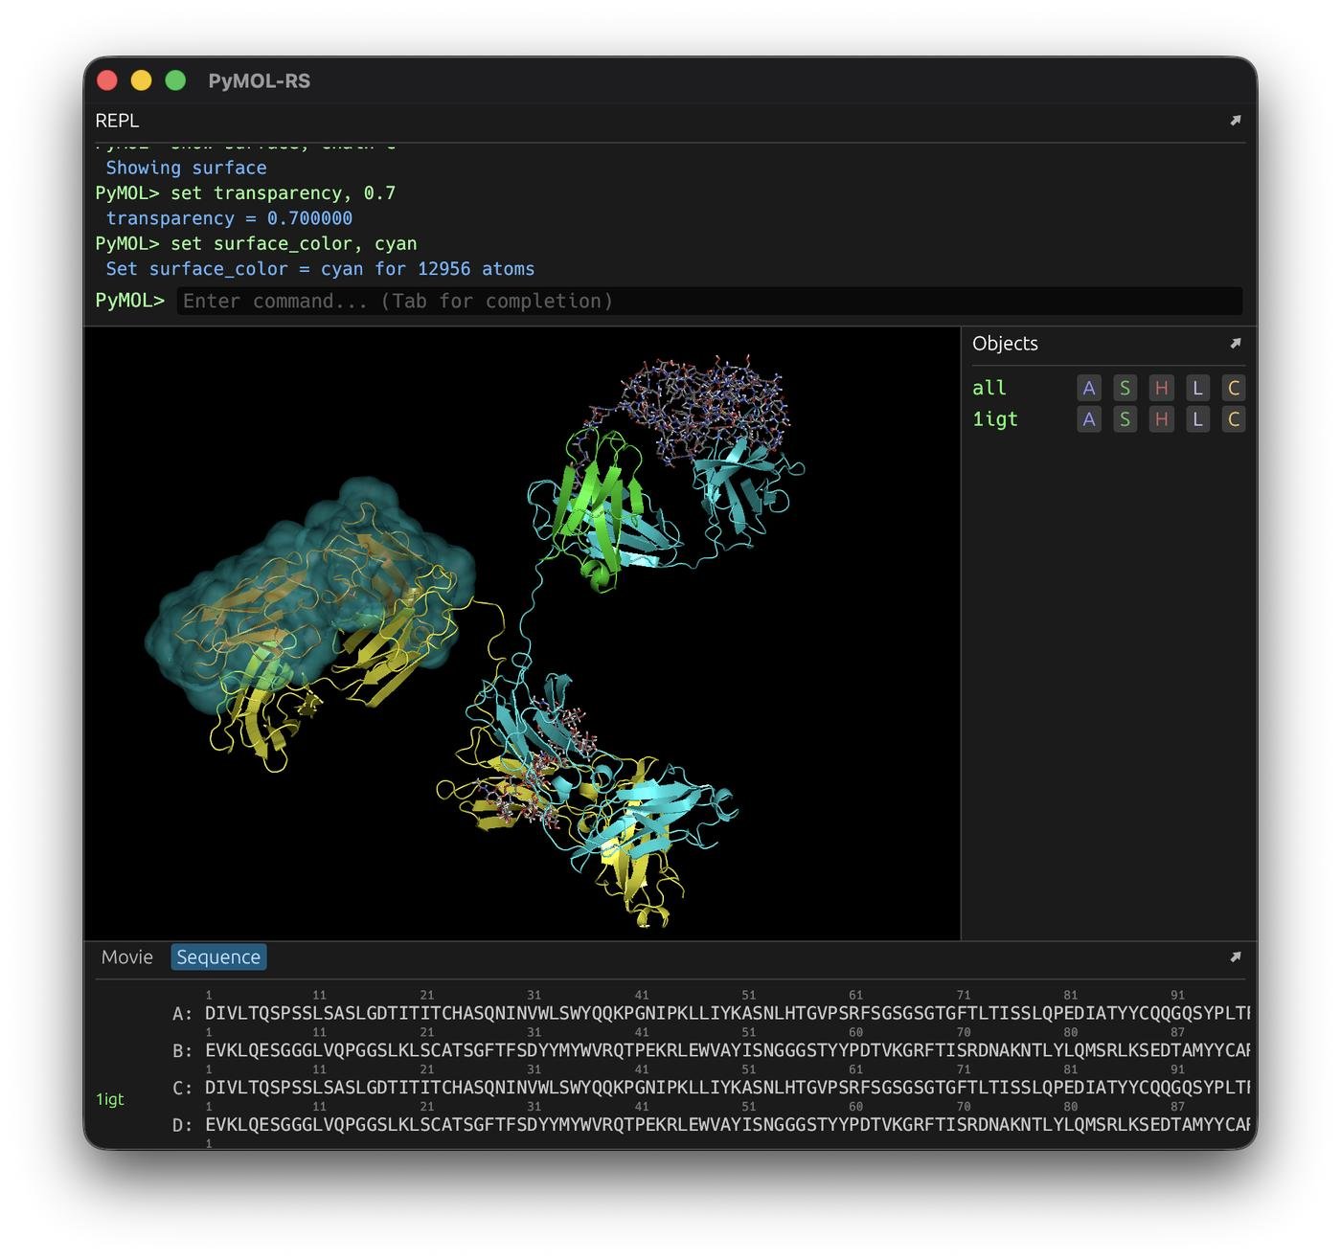This screenshot has height=1260, width=1341.
Task: Toggle visibility of the 1igt object name
Action: point(995,419)
